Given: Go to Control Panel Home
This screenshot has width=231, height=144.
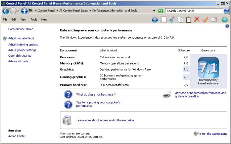Looking at the screenshot, I should tap(21, 29).
